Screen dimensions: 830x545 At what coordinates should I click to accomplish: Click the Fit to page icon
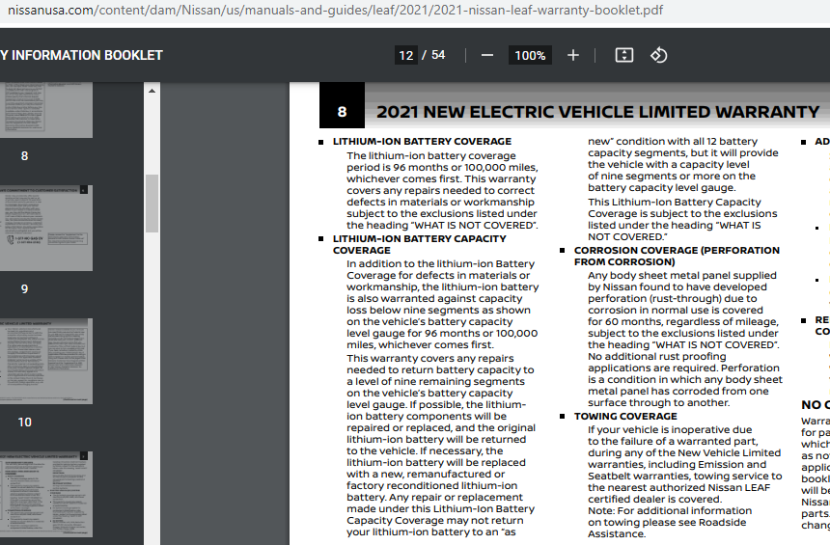coord(624,55)
